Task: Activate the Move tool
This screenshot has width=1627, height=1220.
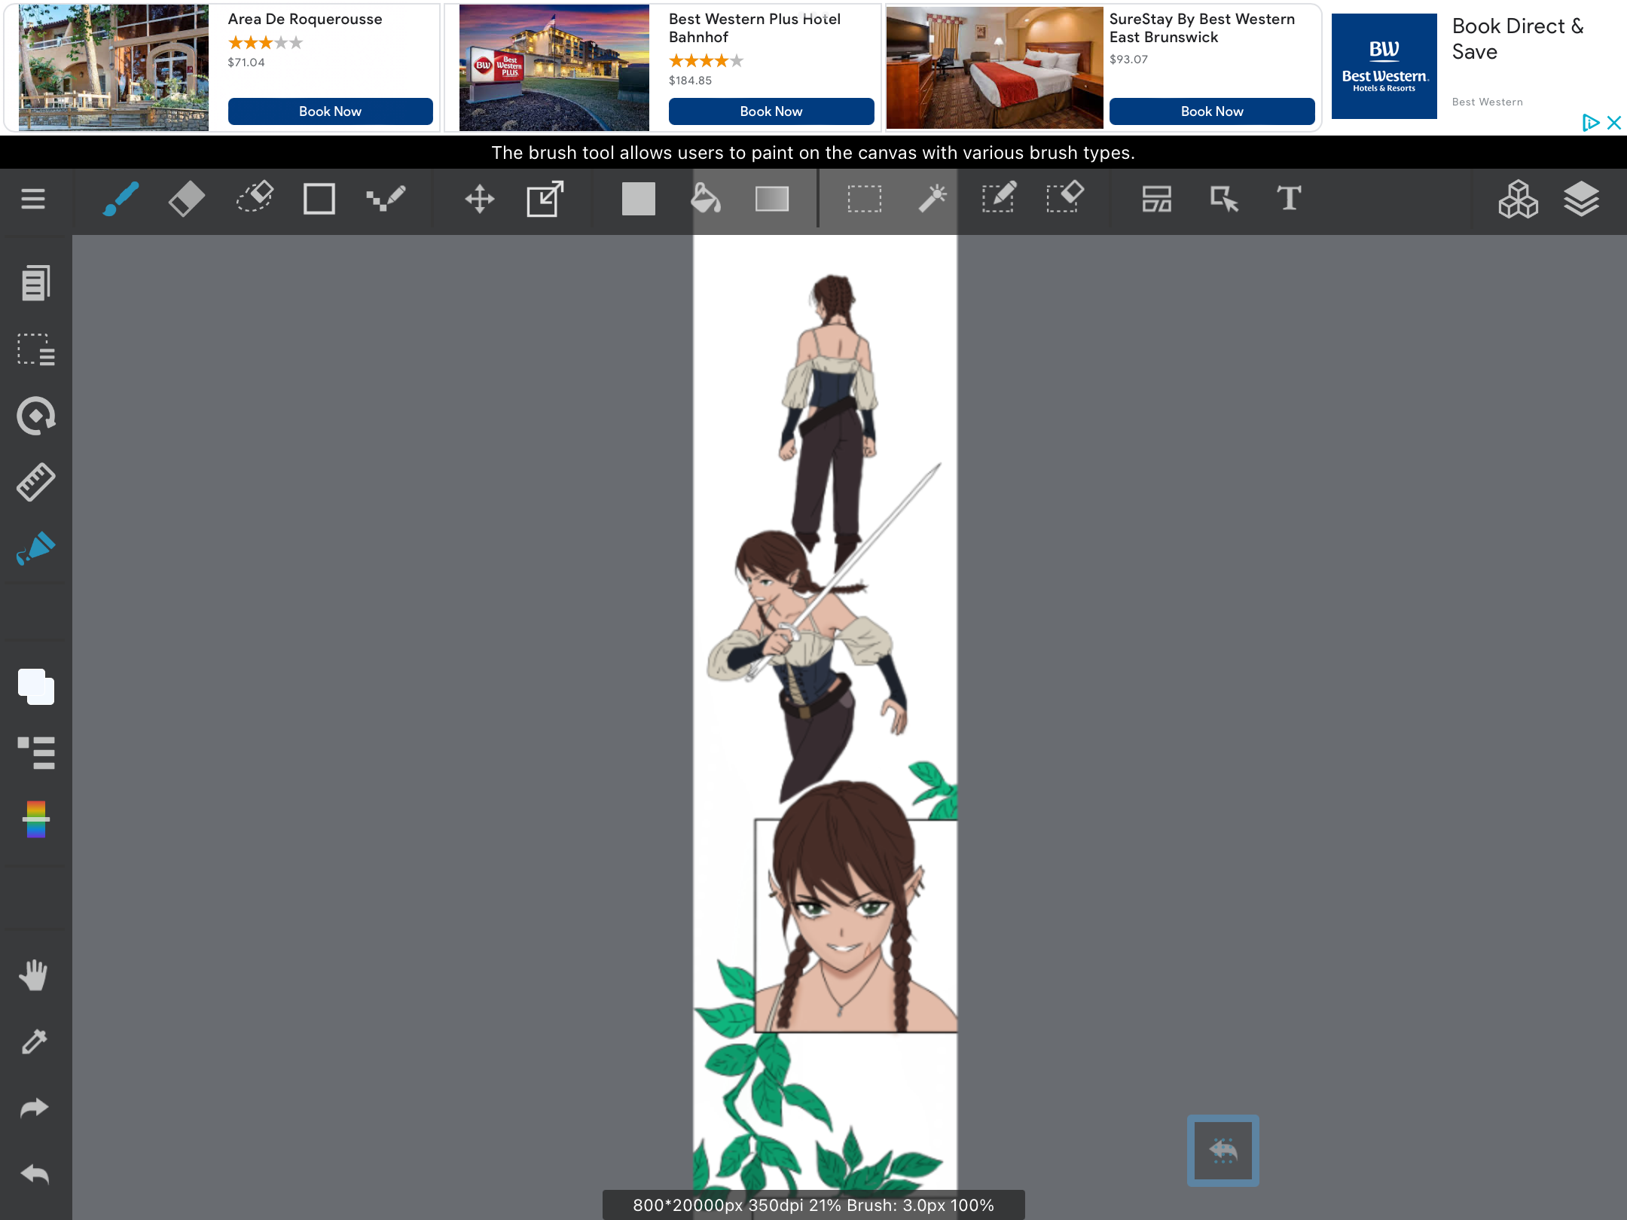Action: click(479, 200)
